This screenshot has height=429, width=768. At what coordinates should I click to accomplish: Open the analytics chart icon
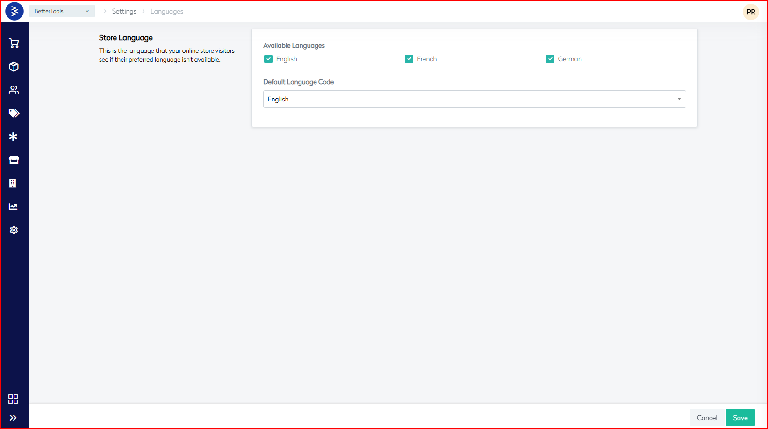tap(14, 207)
